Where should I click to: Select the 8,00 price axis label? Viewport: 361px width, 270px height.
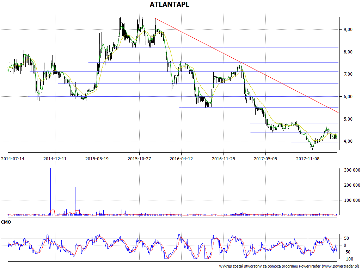click(348, 52)
